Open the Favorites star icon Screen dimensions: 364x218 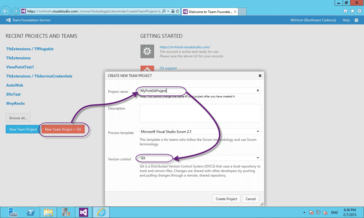tap(352, 11)
